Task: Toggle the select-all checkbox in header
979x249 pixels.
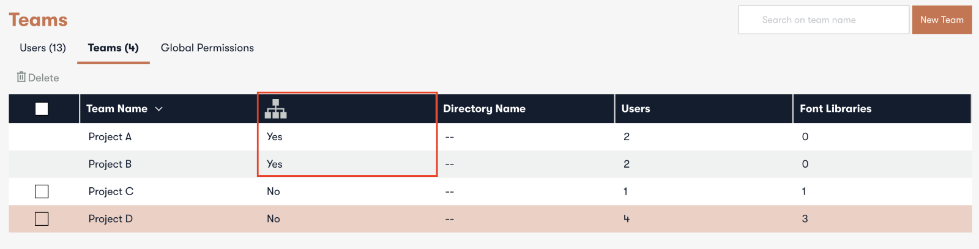Action: [42, 109]
